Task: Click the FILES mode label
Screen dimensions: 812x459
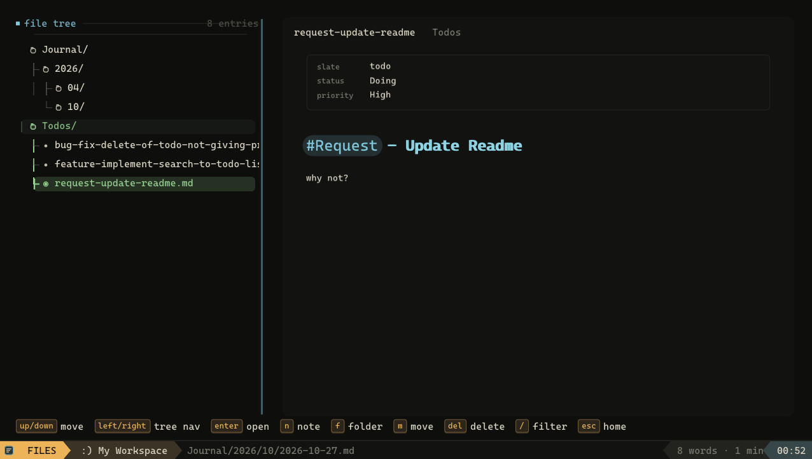Action: tap(42, 451)
